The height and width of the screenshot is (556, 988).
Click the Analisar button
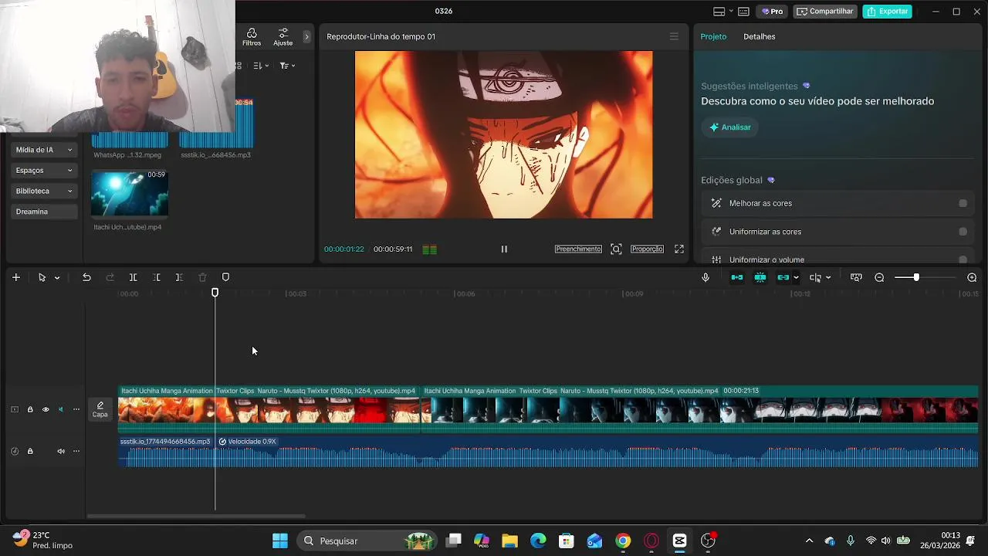point(730,127)
